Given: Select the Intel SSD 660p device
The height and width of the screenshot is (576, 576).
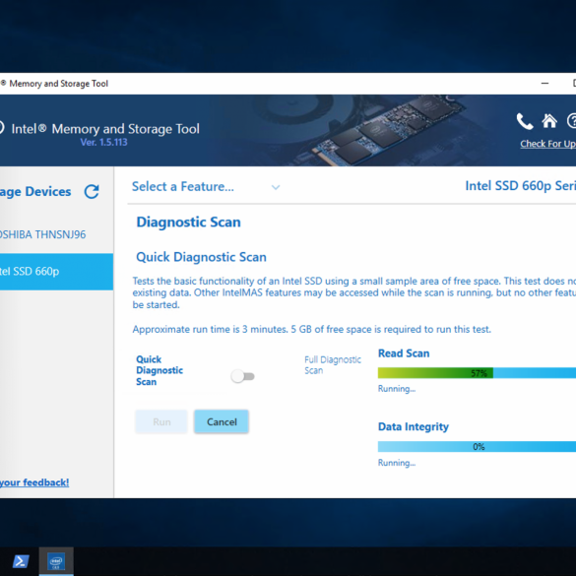Looking at the screenshot, I should (56, 272).
